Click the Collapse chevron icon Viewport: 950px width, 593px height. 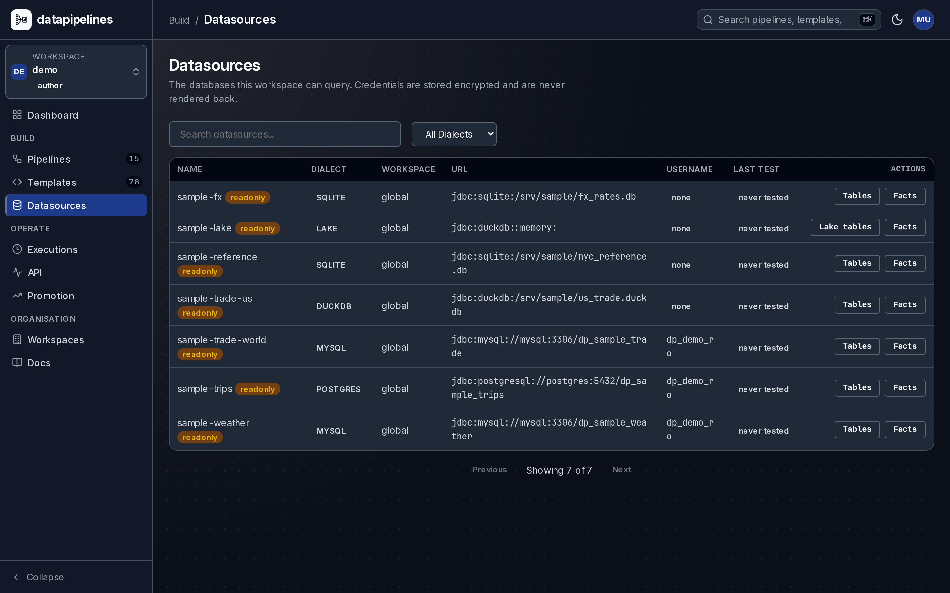(16, 577)
